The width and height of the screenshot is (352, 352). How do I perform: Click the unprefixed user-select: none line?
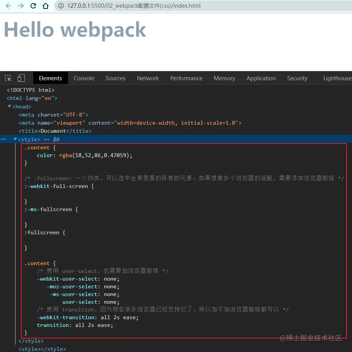coord(91,302)
